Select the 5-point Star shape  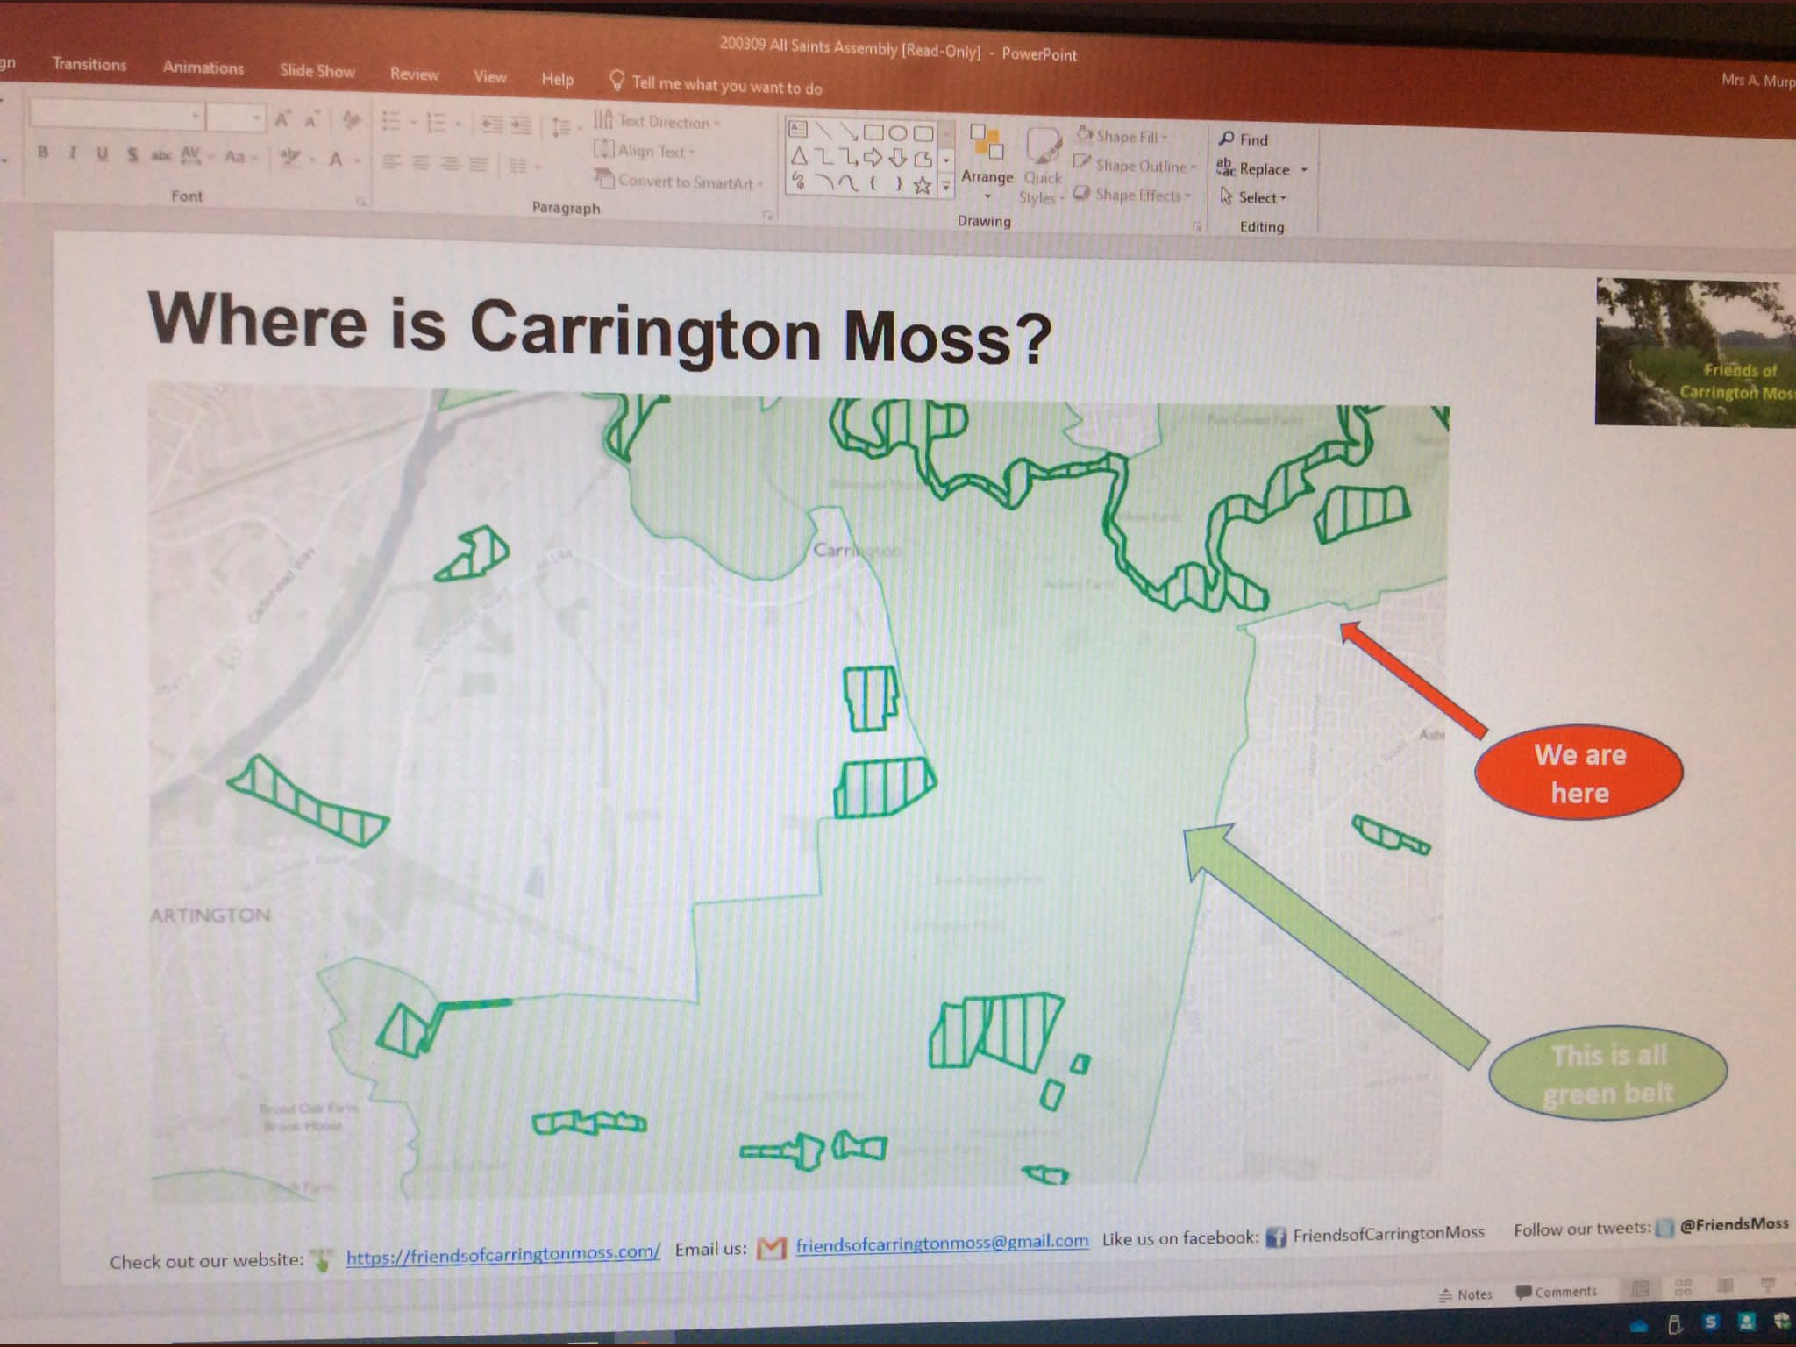pyautogui.click(x=922, y=185)
